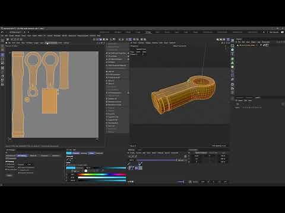Select the orange 3D rod-end model in the viewport

[183, 94]
